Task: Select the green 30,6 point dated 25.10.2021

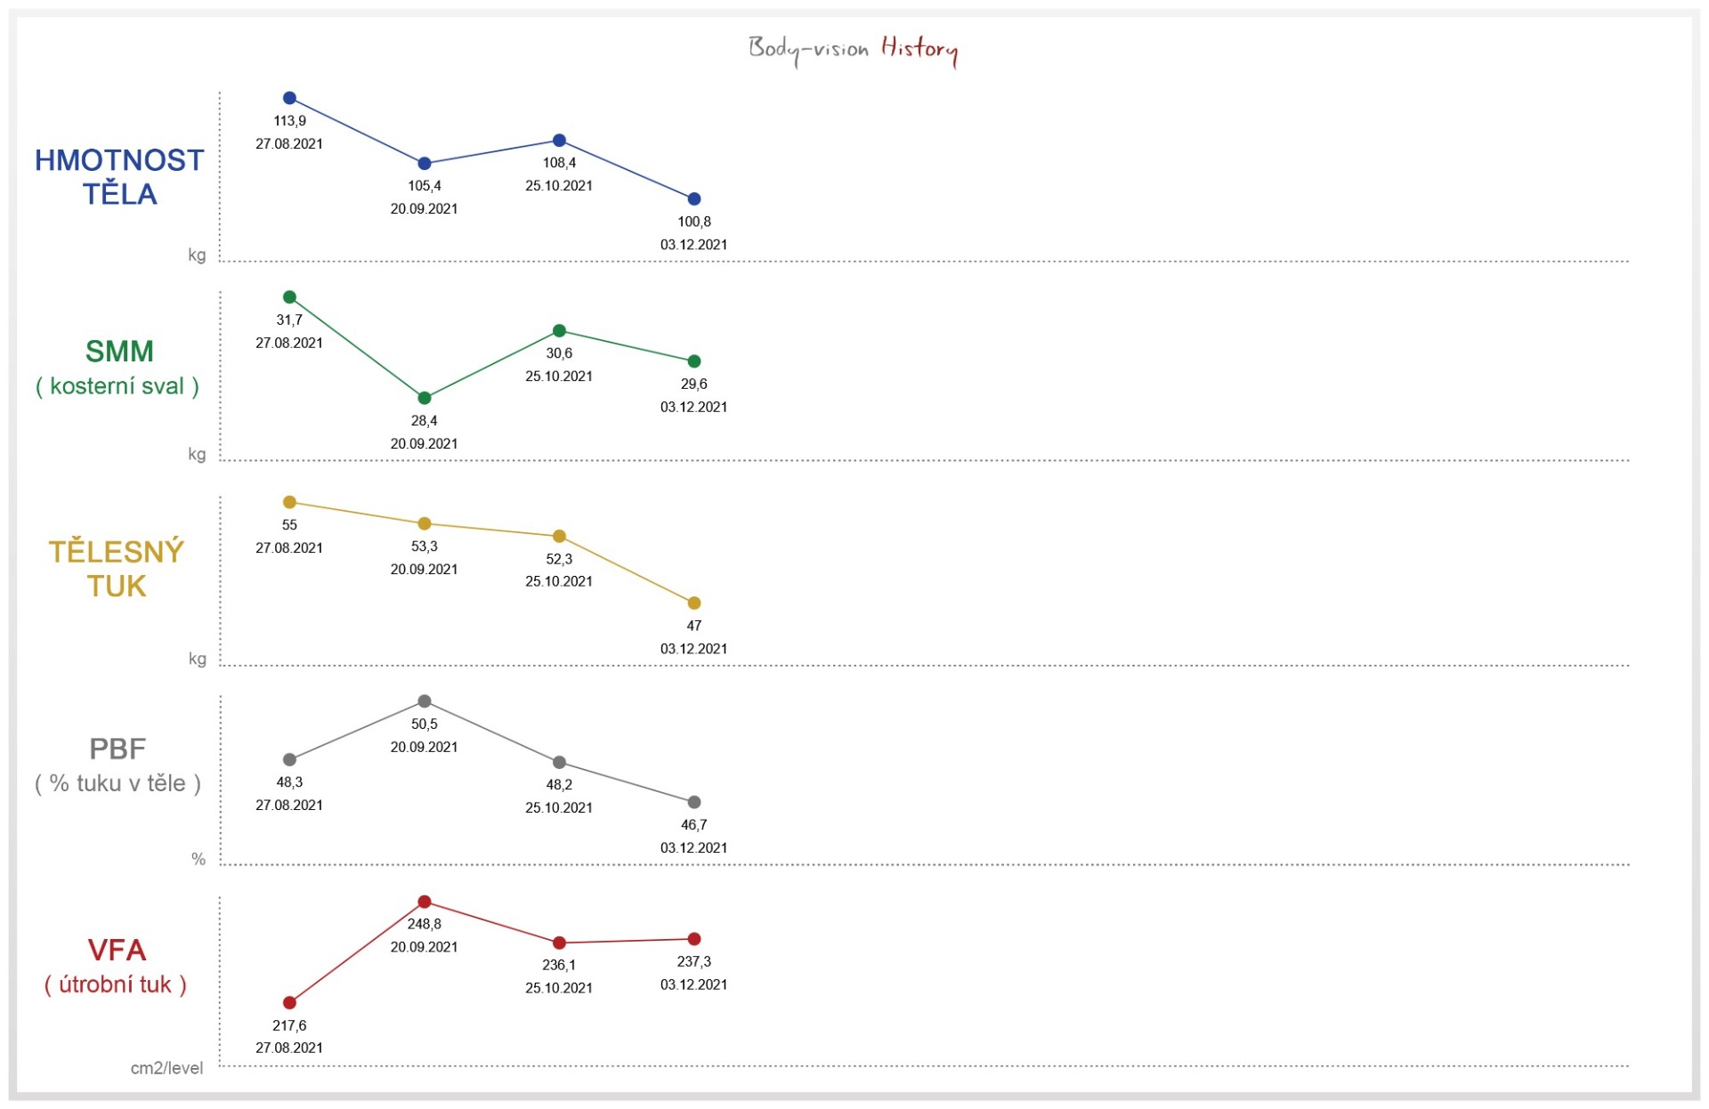Action: [559, 331]
